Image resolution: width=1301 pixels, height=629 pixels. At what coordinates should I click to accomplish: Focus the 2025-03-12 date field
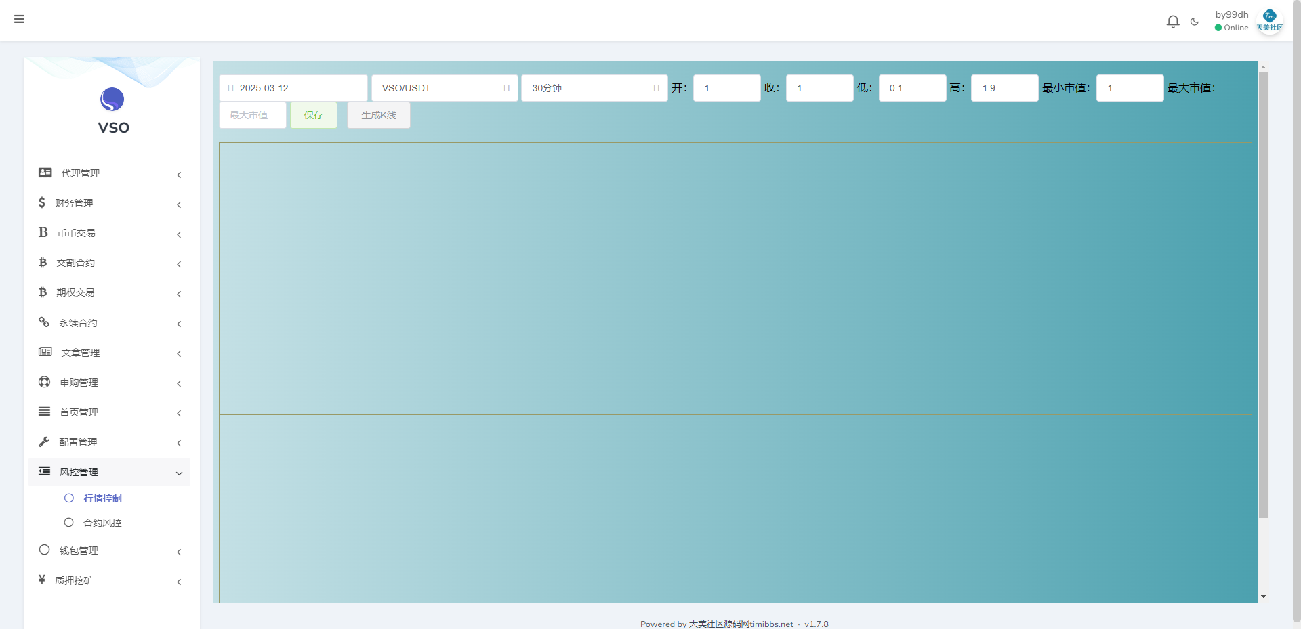[293, 88]
